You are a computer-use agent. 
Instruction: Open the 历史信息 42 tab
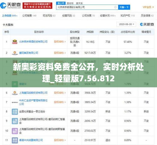[x=147, y=16]
